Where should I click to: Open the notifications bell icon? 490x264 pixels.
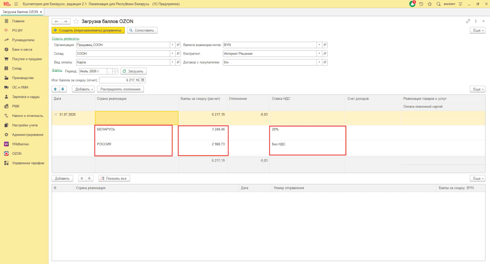point(412,4)
